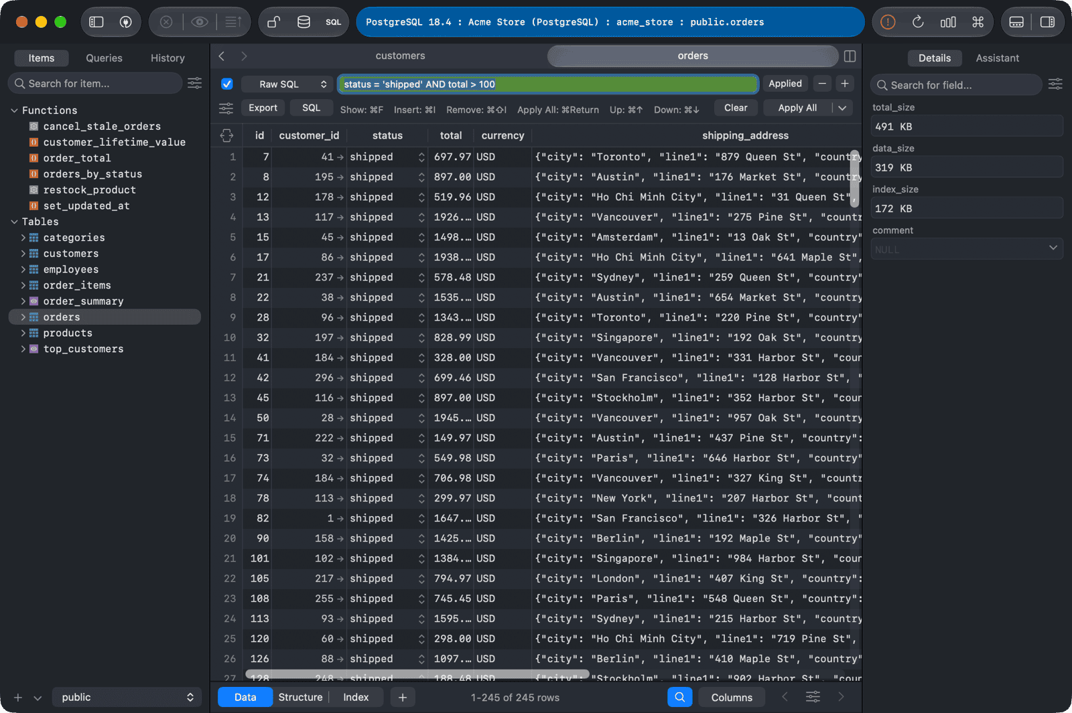The image size is (1072, 713).
Task: Click the Applied filter button
Action: (785, 84)
